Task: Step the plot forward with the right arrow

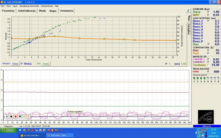Action: tap(28, 117)
